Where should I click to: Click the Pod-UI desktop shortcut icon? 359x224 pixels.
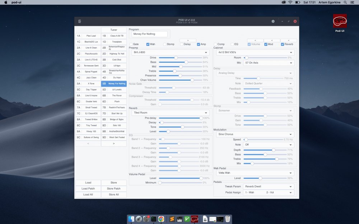pos(340,22)
